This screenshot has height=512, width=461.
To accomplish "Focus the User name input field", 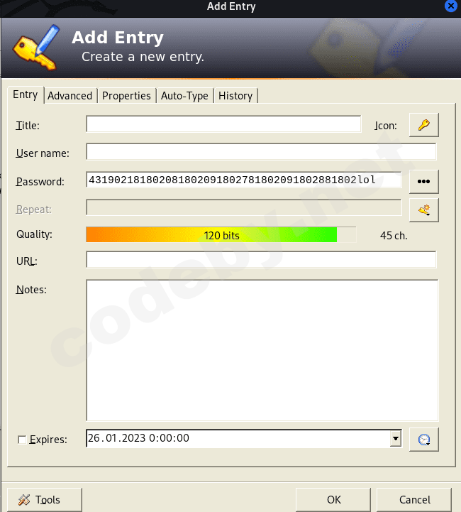I will 261,151.
